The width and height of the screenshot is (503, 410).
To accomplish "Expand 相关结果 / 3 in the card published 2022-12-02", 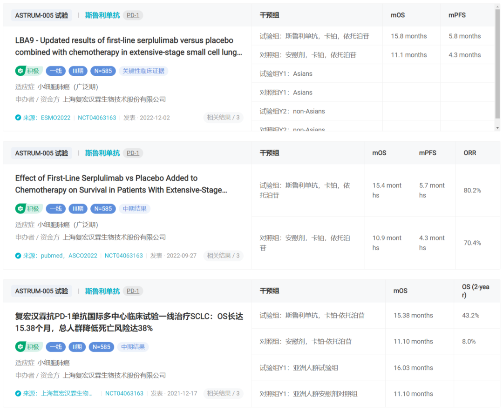I will pyautogui.click(x=223, y=118).
